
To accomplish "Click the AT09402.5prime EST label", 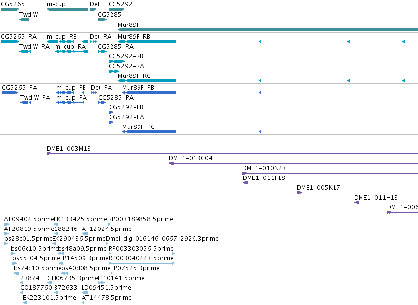I will (29, 219).
